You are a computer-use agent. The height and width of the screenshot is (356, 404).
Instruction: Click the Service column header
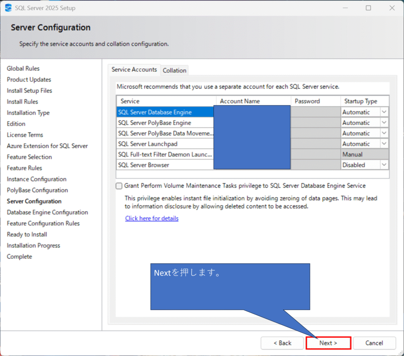[166, 101]
